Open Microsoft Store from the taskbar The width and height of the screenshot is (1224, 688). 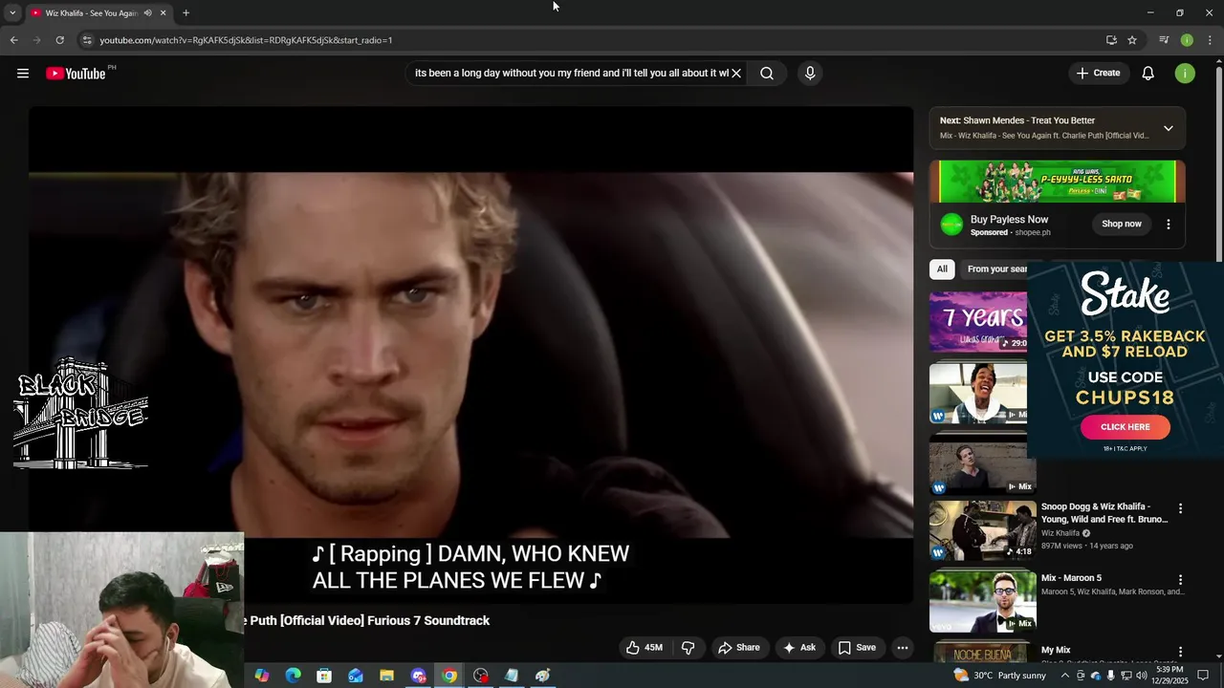[x=324, y=676]
